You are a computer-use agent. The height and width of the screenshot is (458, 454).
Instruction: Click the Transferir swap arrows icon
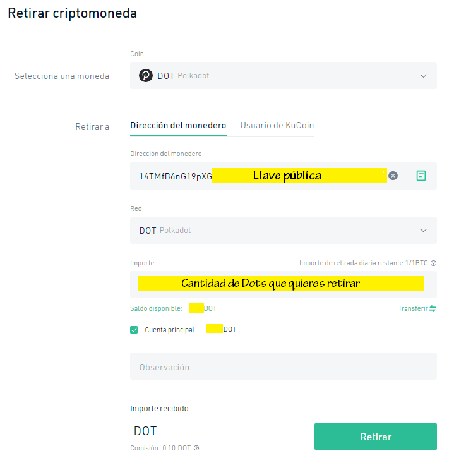point(433,308)
